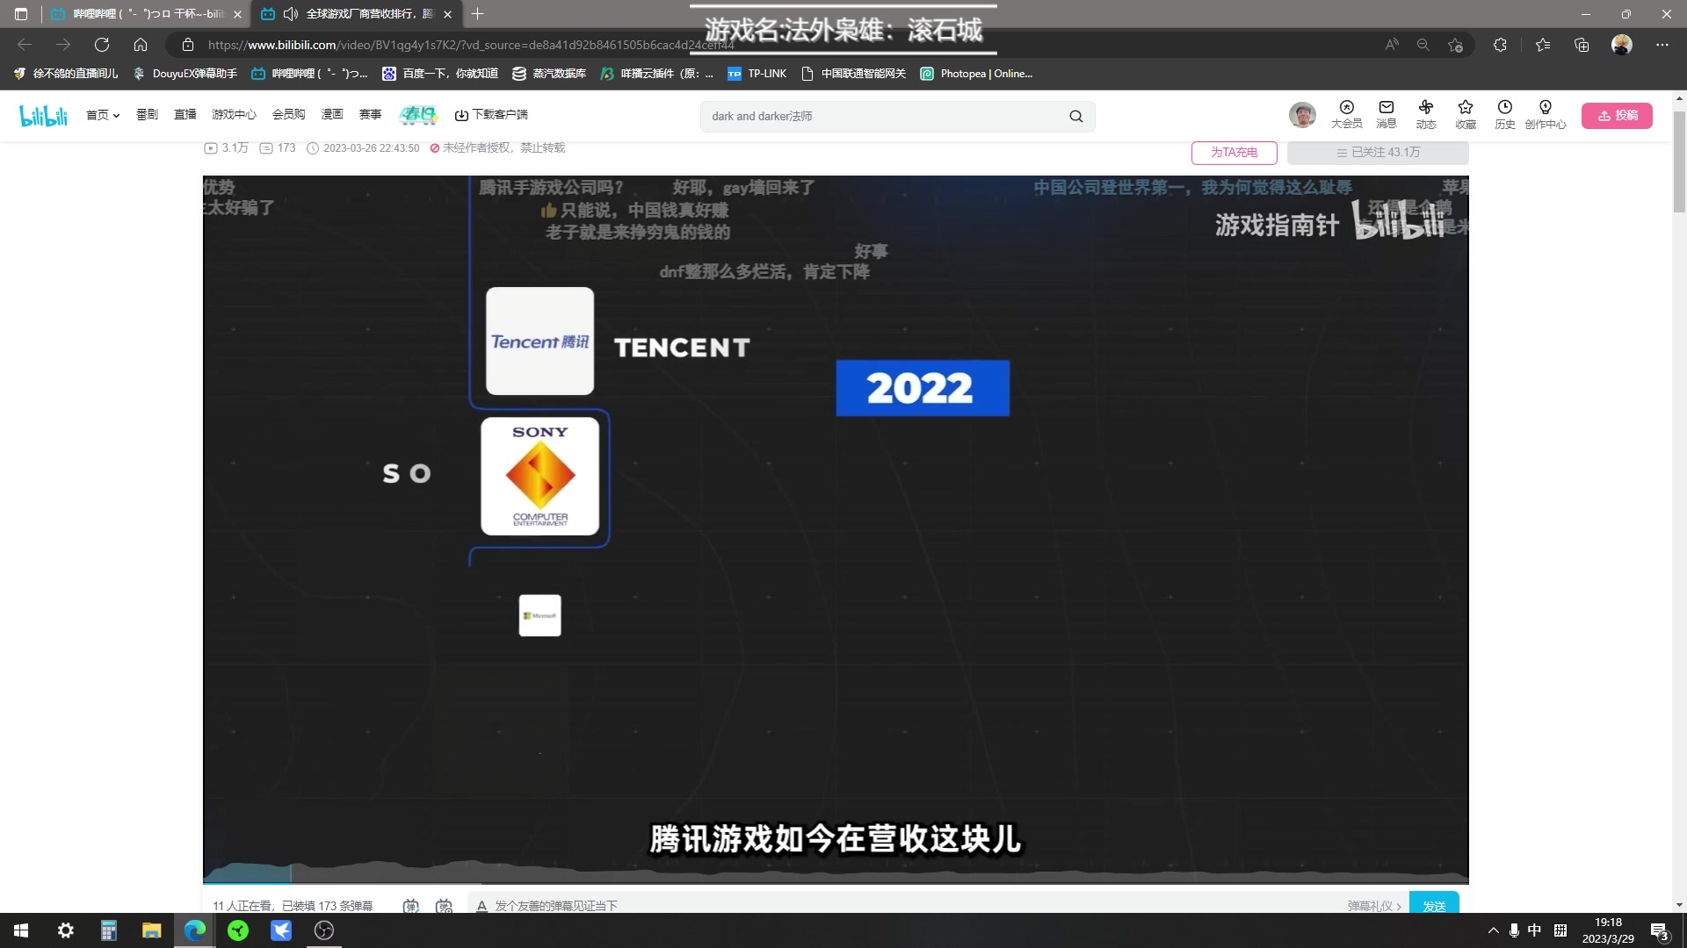The width and height of the screenshot is (1687, 948).
Task: Open the browser extensions puzzle icon
Action: coord(1500,45)
